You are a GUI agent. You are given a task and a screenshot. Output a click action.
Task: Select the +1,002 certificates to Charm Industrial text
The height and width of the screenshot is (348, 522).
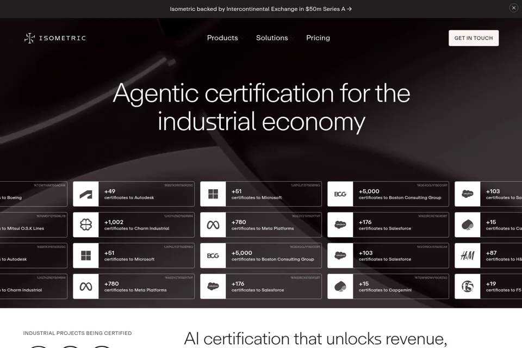click(x=137, y=225)
